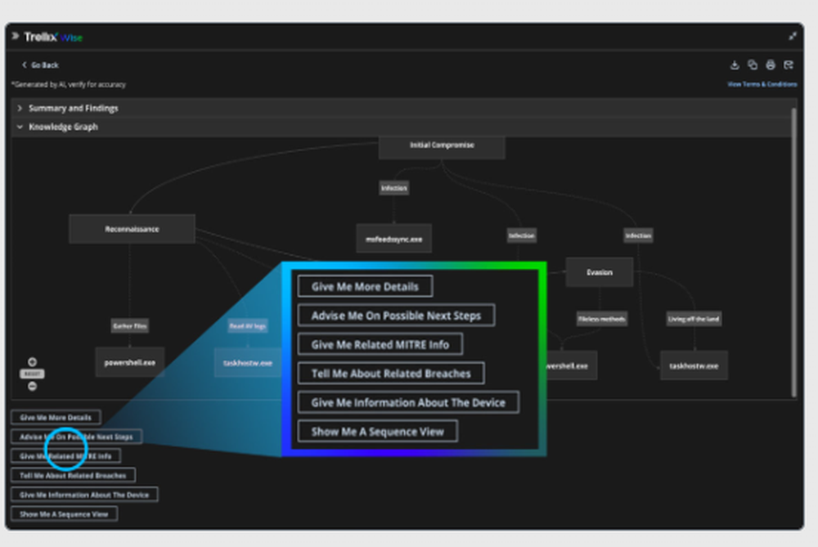
Task: Toggle fullscreen with the top-right expand icon
Action: (793, 36)
